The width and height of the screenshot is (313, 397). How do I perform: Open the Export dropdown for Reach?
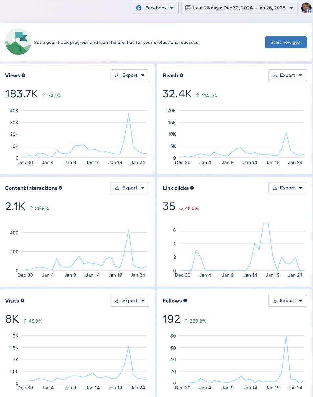point(287,75)
